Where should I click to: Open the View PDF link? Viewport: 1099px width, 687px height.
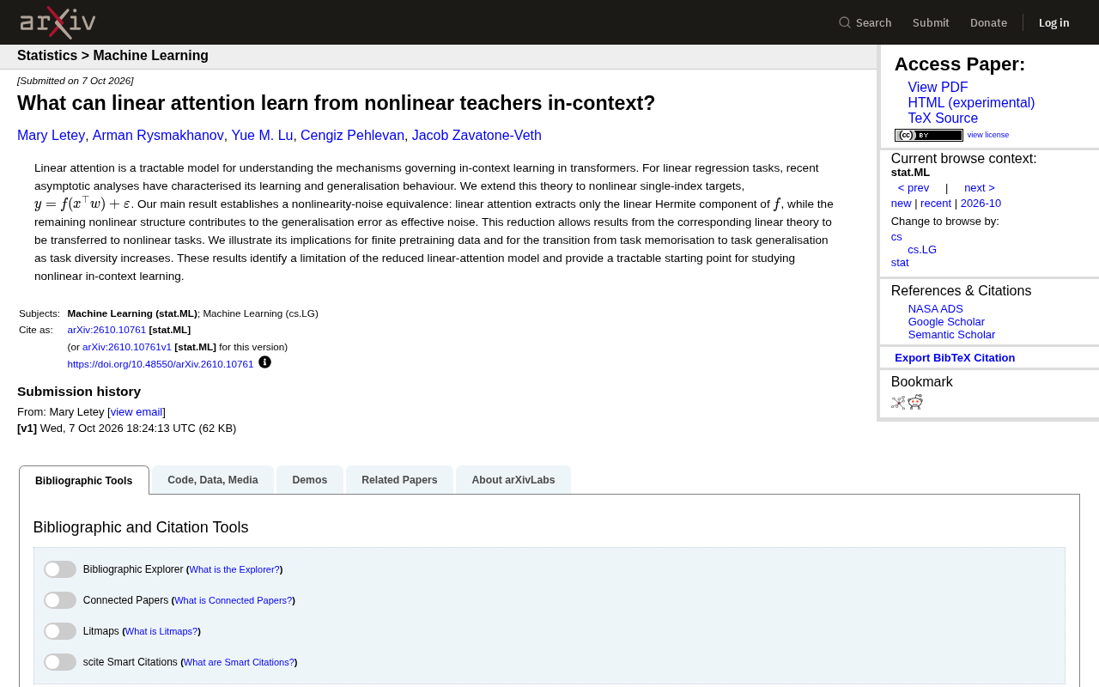[x=938, y=88]
